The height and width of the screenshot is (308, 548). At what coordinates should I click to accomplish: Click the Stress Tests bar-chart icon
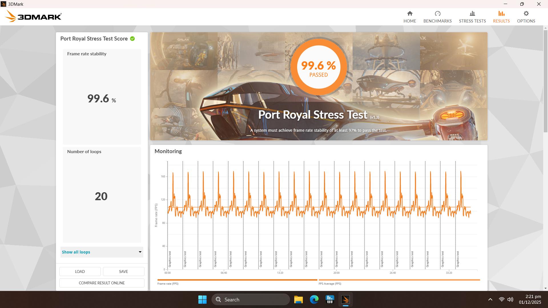point(472,13)
